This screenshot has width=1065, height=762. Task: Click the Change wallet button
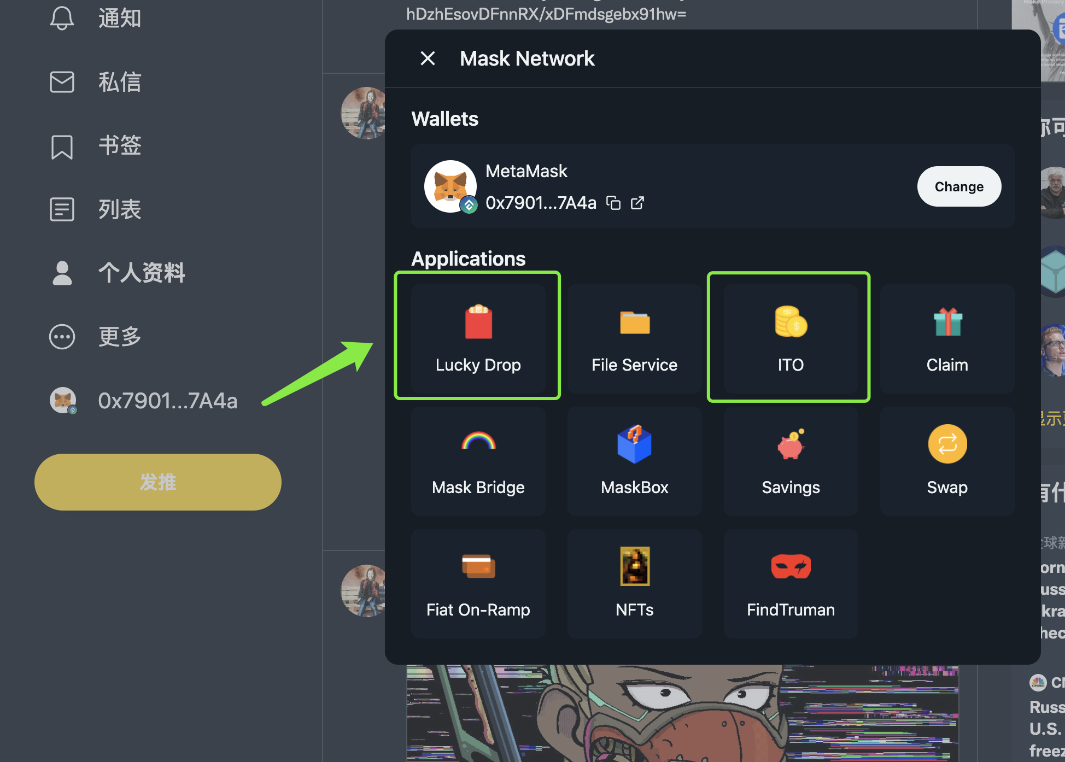tap(958, 187)
